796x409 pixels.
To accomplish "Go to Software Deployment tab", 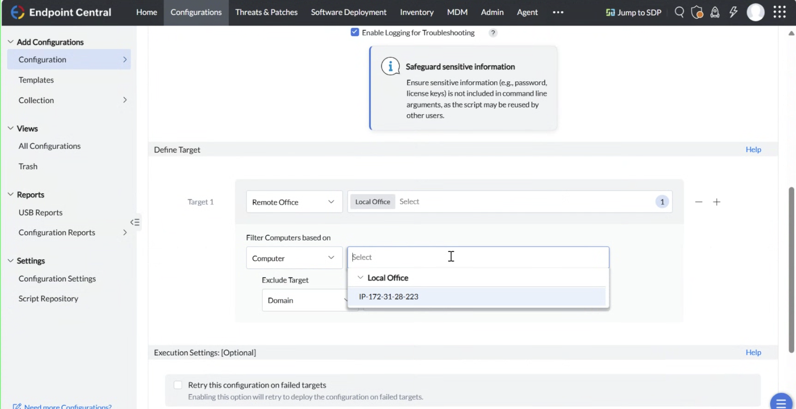I will point(348,12).
